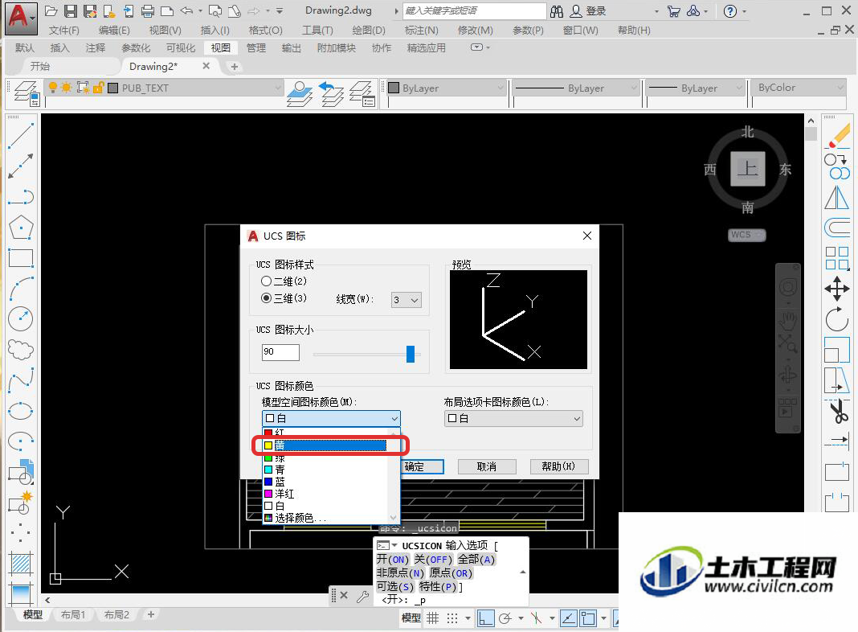Choose the blue 蓝 color swatch
The image size is (858, 632).
click(x=268, y=482)
